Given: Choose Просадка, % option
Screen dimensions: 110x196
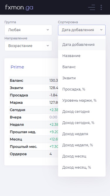Looking at the screenshot, I should pos(82,89).
